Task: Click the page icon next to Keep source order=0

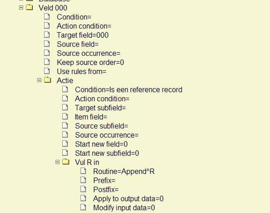Action: [47, 62]
